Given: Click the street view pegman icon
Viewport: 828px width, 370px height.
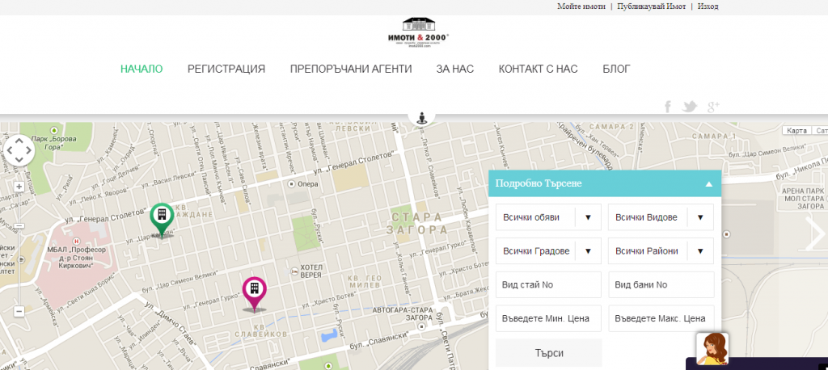Looking at the screenshot, I should 421,118.
